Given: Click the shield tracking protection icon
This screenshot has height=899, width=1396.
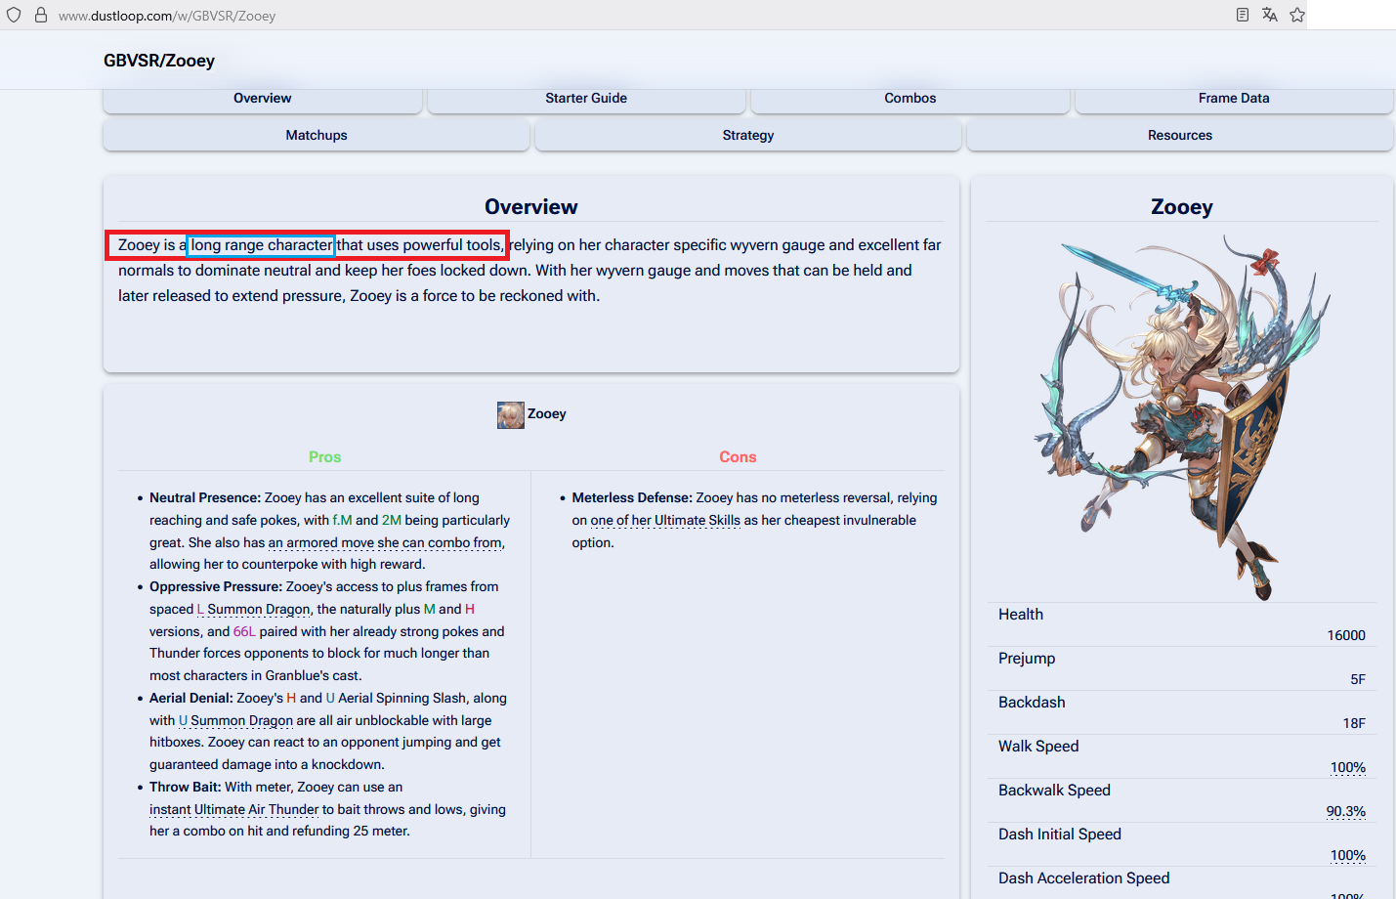Looking at the screenshot, I should [14, 15].
